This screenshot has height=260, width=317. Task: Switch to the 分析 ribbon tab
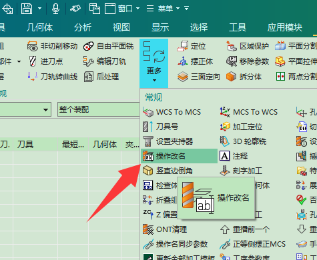83,27
